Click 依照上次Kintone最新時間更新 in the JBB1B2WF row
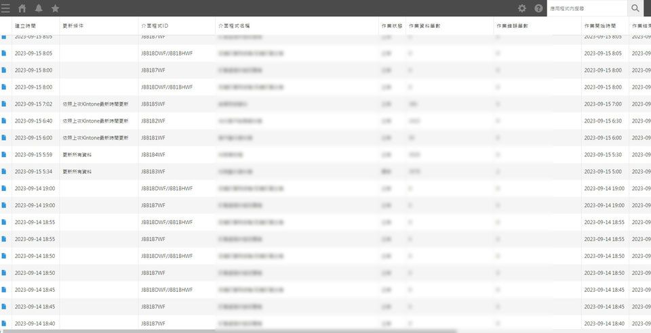This screenshot has width=651, height=333. click(x=96, y=121)
